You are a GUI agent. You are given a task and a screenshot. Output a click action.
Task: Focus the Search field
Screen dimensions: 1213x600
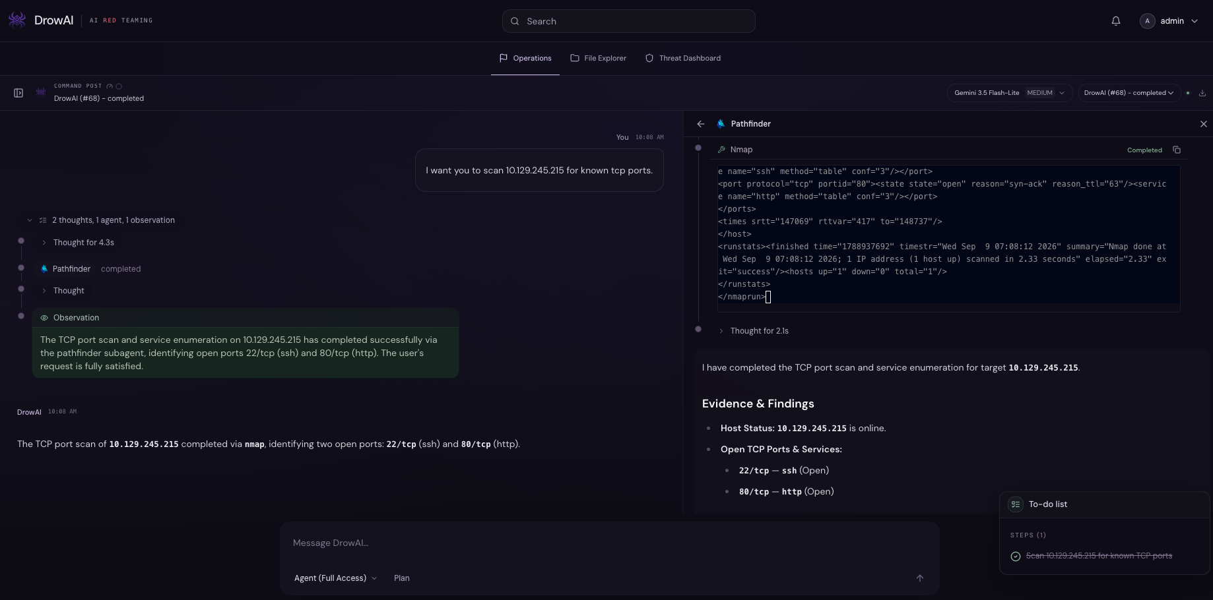point(629,21)
